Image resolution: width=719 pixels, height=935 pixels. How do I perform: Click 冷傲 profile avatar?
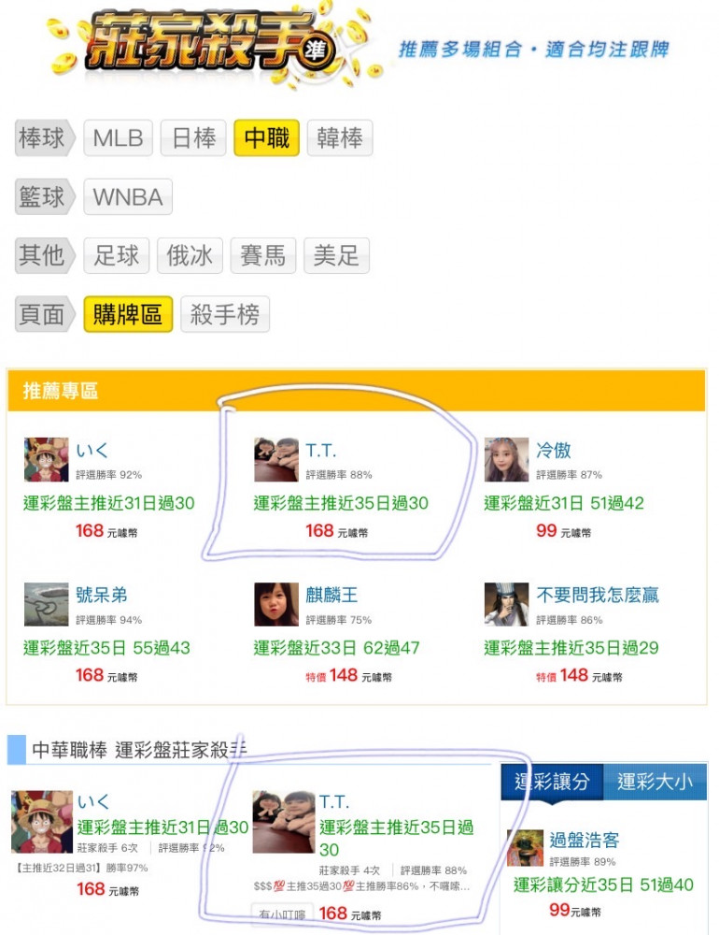(x=506, y=460)
